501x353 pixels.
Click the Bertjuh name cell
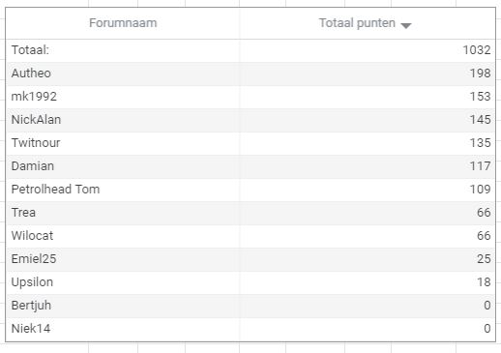tap(31, 306)
